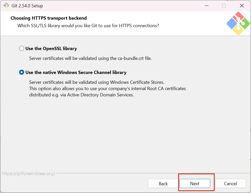Click the "Choosing HTTPS transport backend" heading

(x=49, y=18)
